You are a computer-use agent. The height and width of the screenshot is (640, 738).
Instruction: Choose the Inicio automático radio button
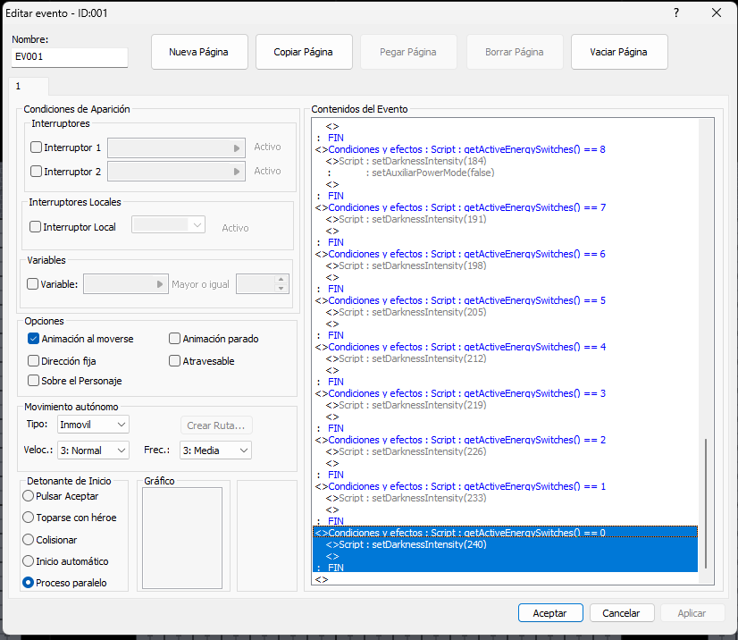pyautogui.click(x=29, y=561)
